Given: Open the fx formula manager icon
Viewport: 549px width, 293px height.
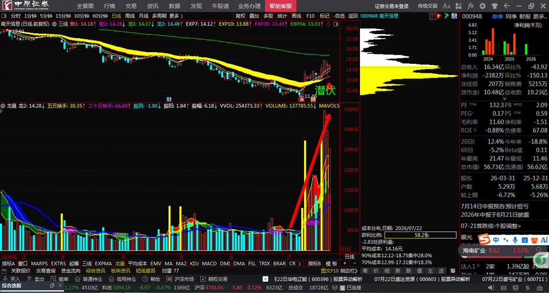Looking at the screenshot, I should point(470,6).
